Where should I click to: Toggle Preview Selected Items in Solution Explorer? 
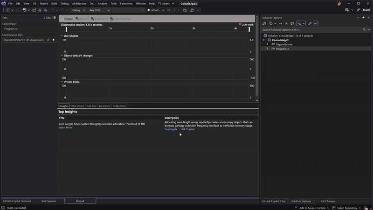(315, 23)
